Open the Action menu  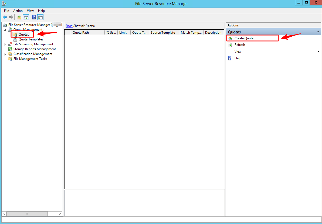point(18,11)
